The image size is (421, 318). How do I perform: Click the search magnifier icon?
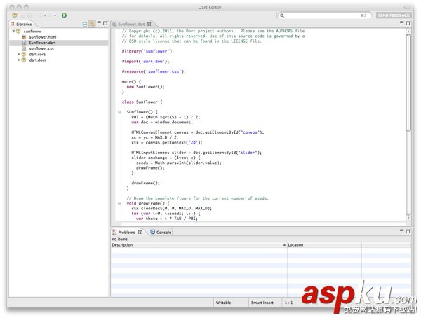282,15
